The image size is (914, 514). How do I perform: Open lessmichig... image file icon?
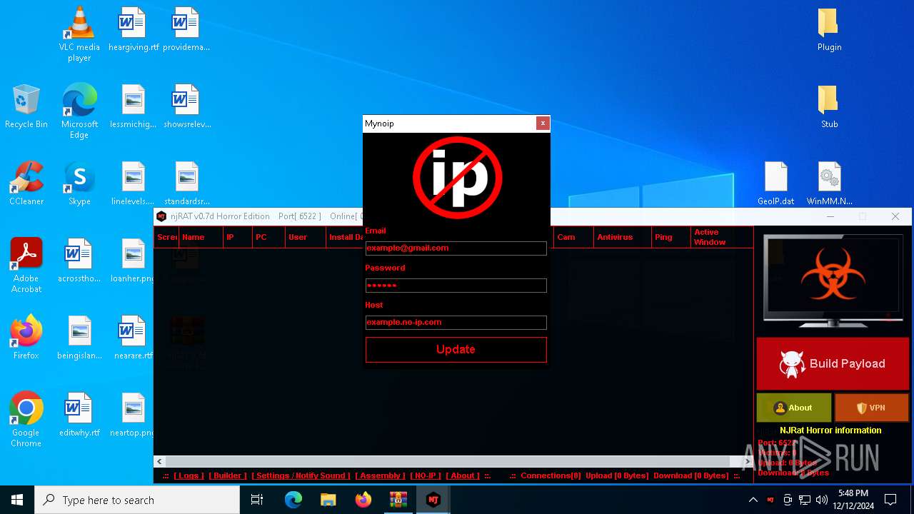(134, 107)
